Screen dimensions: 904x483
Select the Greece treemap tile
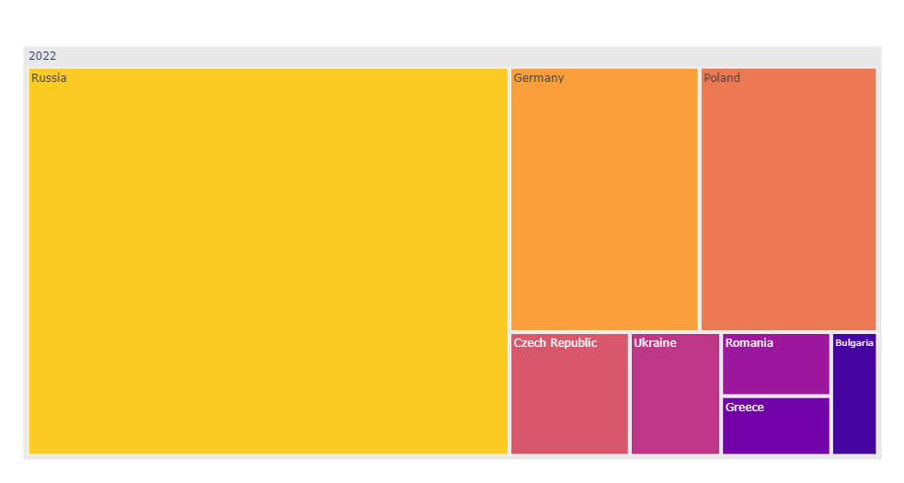[x=776, y=426]
